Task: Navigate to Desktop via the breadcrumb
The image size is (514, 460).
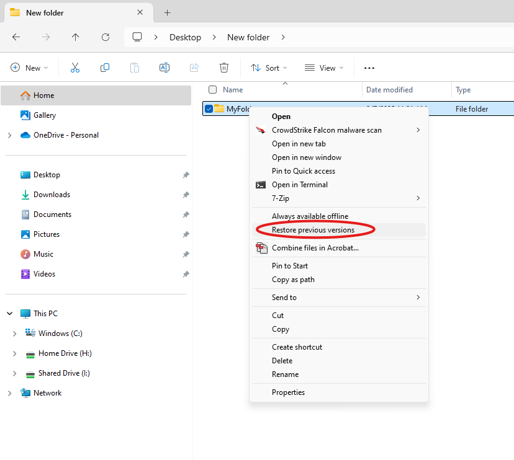Action: [185, 37]
